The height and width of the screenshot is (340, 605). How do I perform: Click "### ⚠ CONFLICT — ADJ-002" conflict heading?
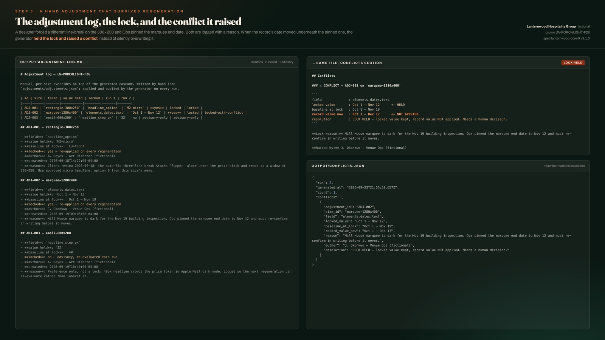tap(356, 86)
